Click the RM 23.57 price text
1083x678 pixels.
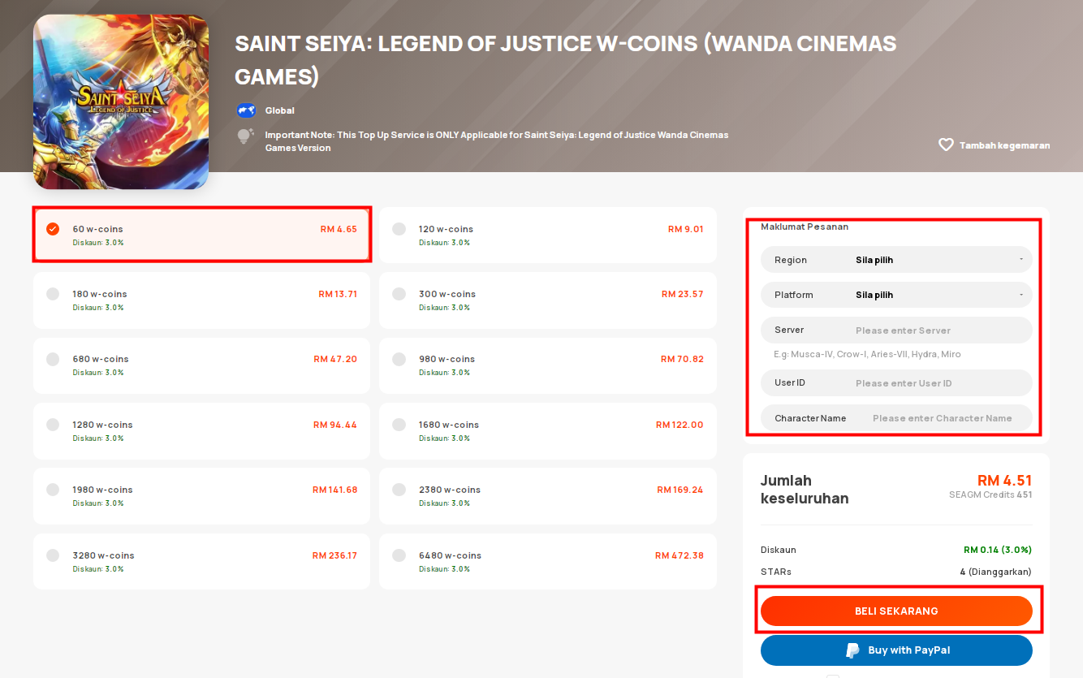point(683,294)
